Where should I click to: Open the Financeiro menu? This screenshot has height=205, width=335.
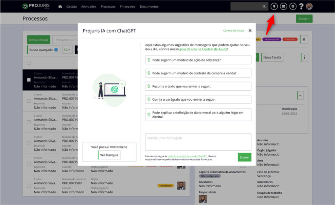[128, 7]
